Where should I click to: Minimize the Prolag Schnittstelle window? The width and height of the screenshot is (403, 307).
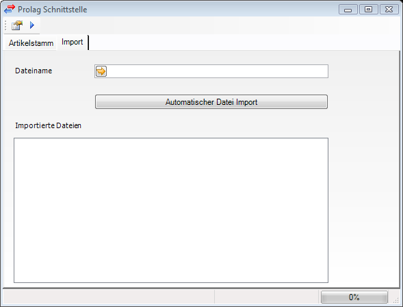[348, 10]
